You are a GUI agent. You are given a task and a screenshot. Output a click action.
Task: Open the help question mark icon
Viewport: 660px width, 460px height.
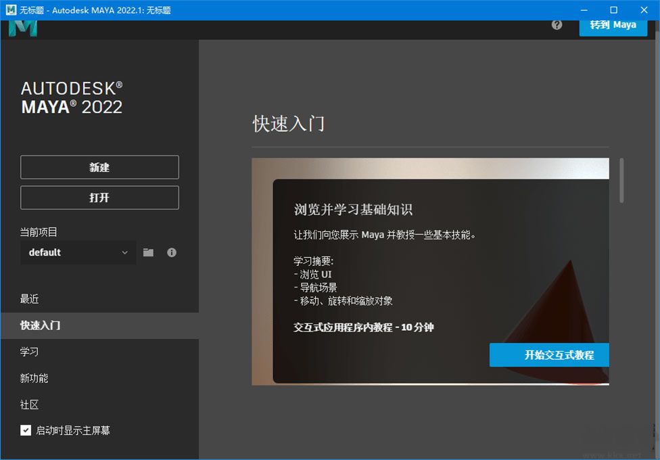click(x=557, y=24)
